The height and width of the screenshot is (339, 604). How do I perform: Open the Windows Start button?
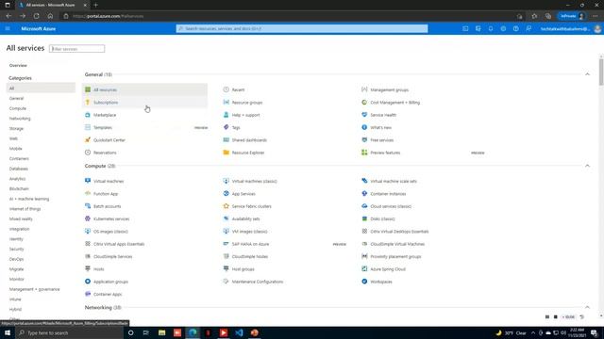8,332
